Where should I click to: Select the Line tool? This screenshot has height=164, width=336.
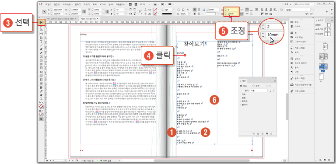tap(42, 45)
